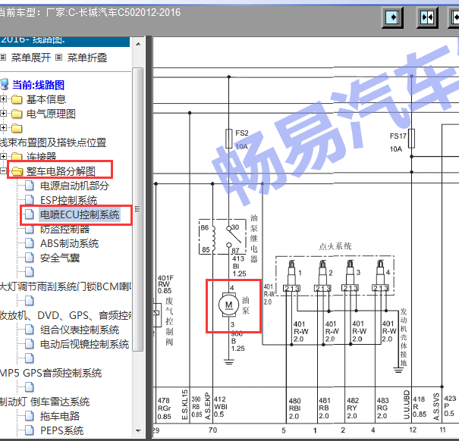This screenshot has width=459, height=441.
Task: Select the 整车电路分解图 folder icon
Action: coord(17,171)
